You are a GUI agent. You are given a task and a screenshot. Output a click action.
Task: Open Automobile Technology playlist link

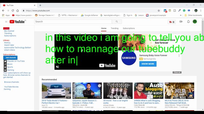click(18, 47)
